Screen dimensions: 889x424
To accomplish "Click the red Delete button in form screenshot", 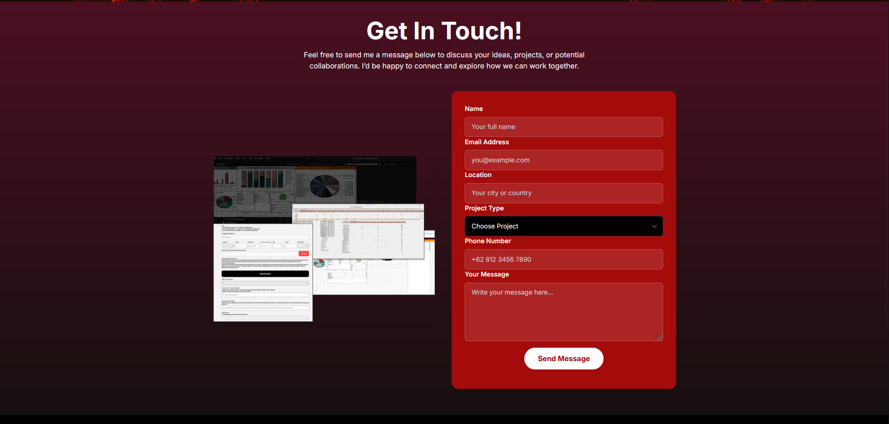I will point(304,253).
